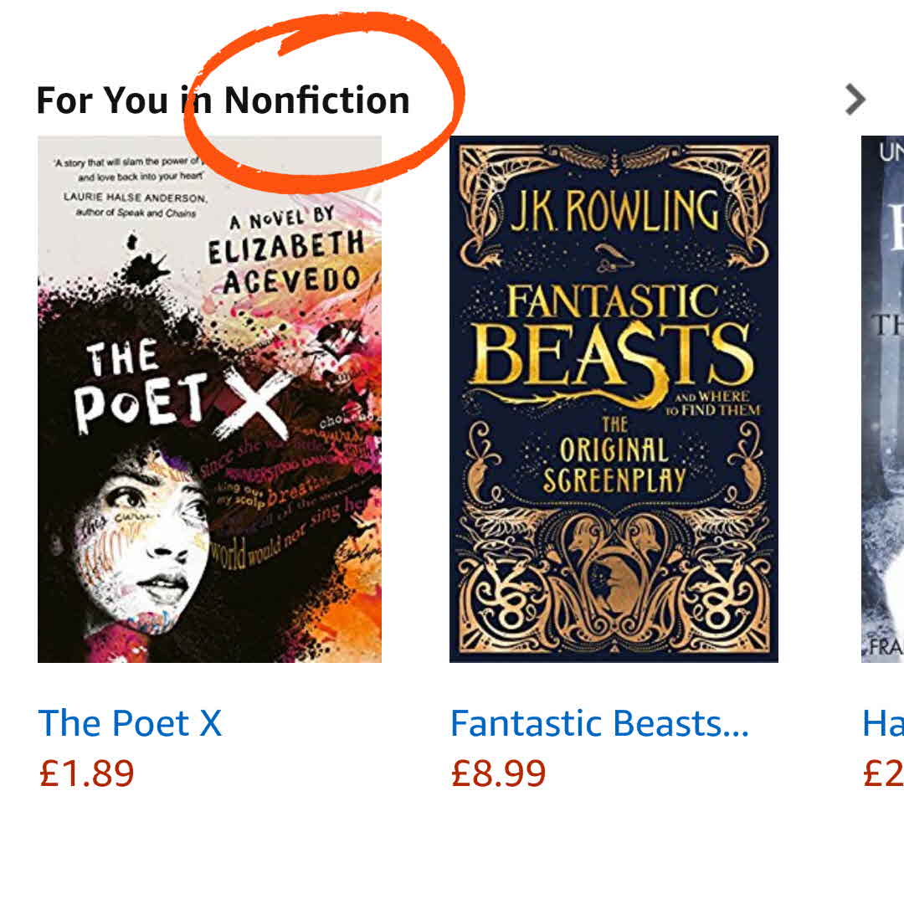Open The Poet X book cover
The width and height of the screenshot is (904, 904).
point(209,398)
